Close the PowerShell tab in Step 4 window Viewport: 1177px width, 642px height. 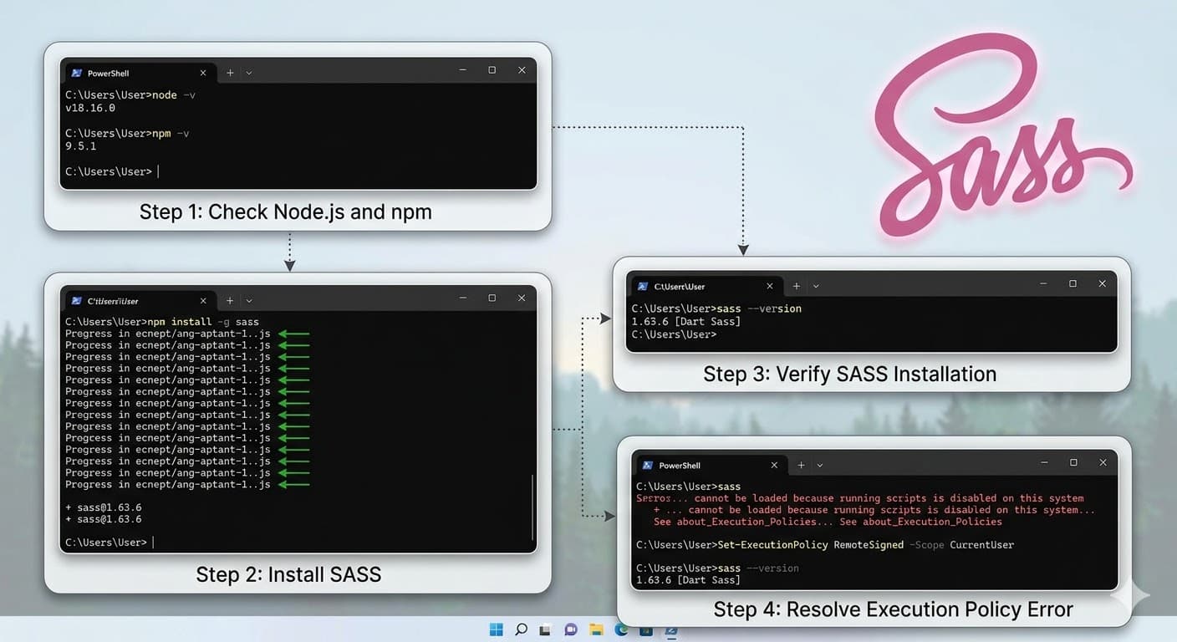point(774,465)
